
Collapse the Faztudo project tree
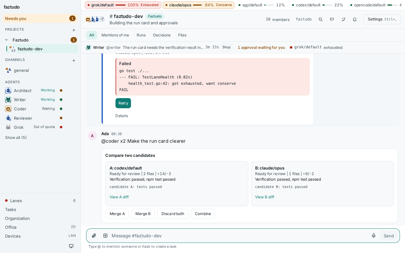[7, 40]
